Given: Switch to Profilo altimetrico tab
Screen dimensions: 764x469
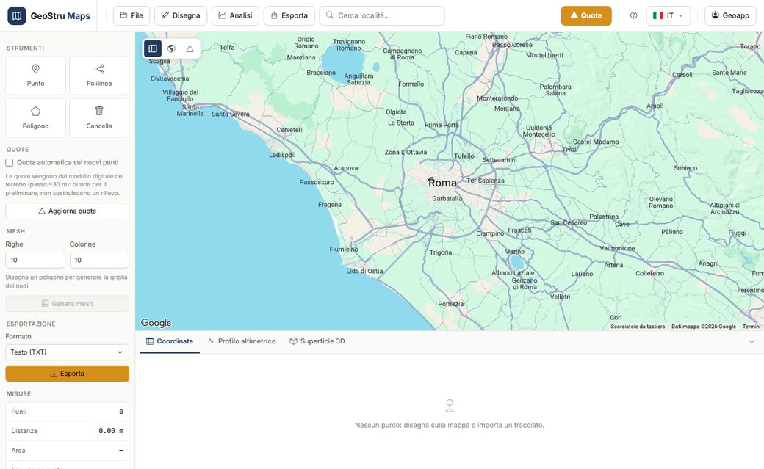Looking at the screenshot, I should (242, 341).
